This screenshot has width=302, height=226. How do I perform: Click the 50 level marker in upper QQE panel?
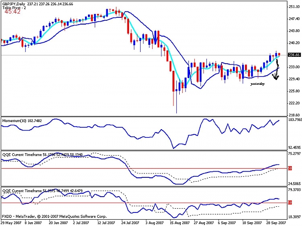click(x=290, y=168)
